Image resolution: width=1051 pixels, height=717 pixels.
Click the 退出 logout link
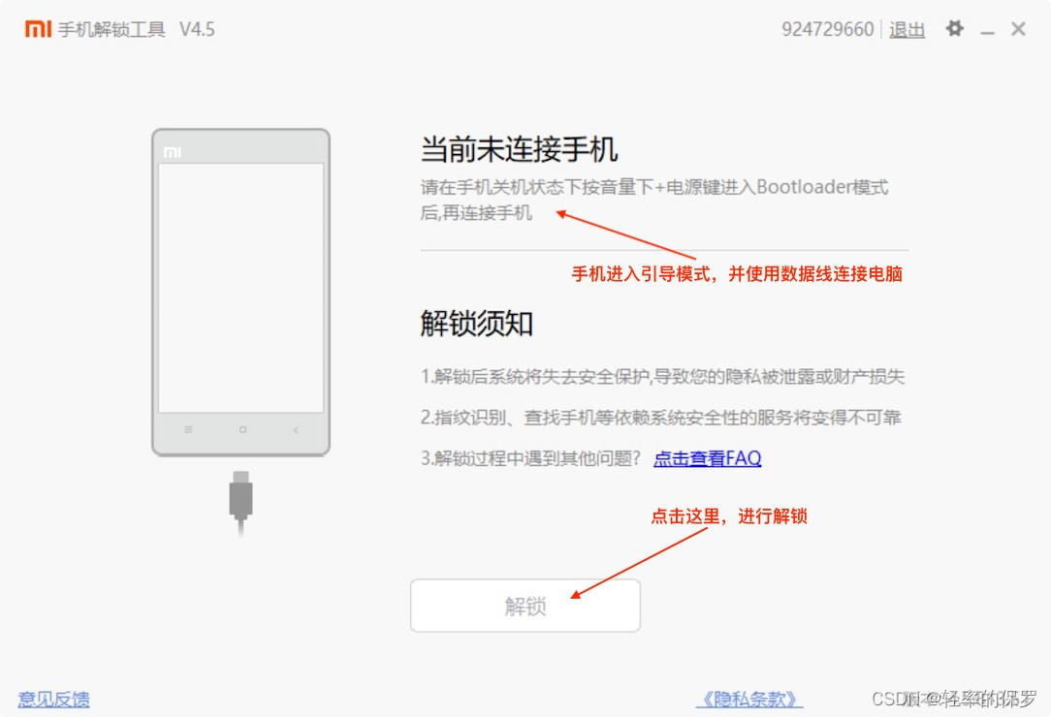pos(907,29)
